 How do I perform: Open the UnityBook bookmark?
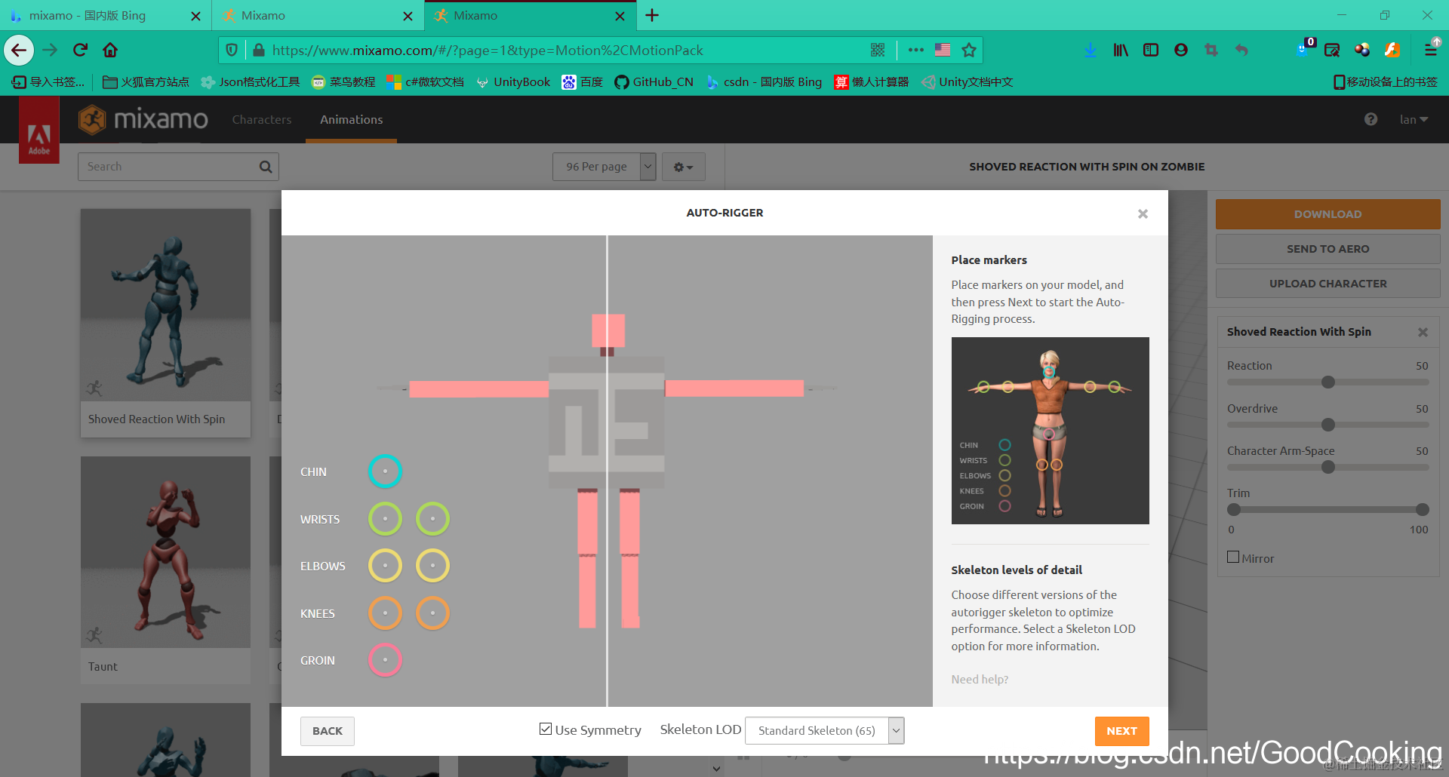(513, 82)
